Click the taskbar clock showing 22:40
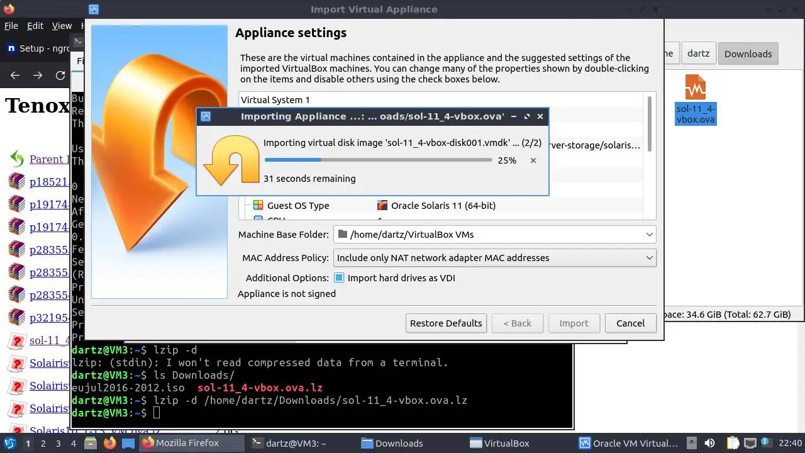This screenshot has width=805, height=453. 791,443
